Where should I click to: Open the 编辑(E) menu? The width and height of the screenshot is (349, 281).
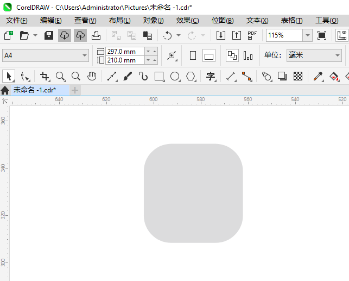point(50,21)
